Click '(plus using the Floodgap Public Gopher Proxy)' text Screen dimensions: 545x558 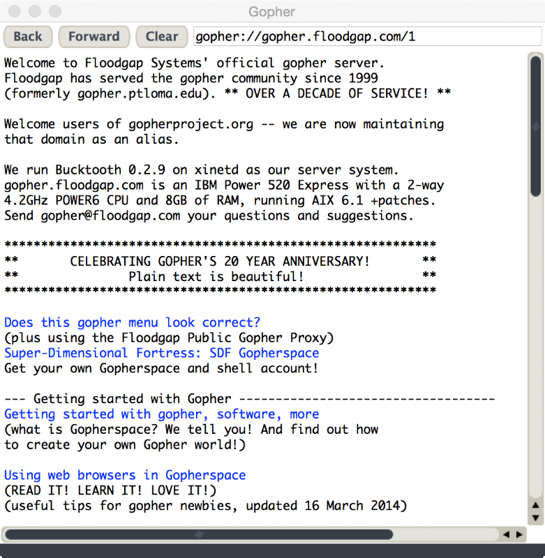pyautogui.click(x=169, y=338)
